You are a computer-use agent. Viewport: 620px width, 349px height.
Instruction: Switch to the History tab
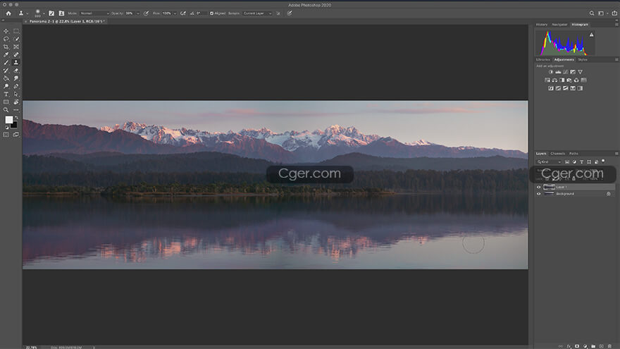point(542,25)
